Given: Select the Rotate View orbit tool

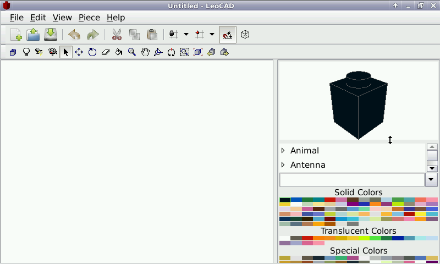Looking at the screenshot, I should pos(158,52).
